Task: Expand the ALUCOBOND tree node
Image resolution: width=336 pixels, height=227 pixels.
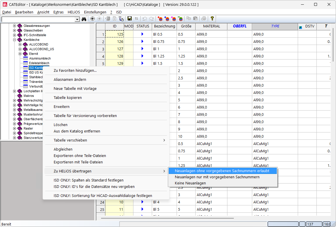Action: [x=20, y=44]
